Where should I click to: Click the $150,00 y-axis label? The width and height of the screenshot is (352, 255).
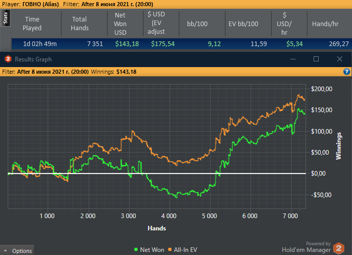(321, 110)
